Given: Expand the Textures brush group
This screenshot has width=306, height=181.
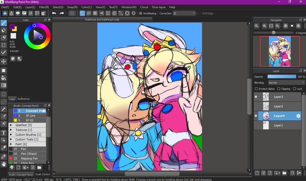Looking at the screenshot, I should coord(11,130).
